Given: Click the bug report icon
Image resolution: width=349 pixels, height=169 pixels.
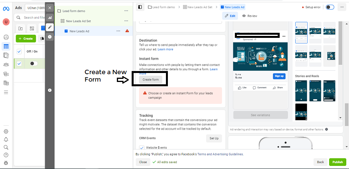Looking at the screenshot, I should tap(6, 163).
